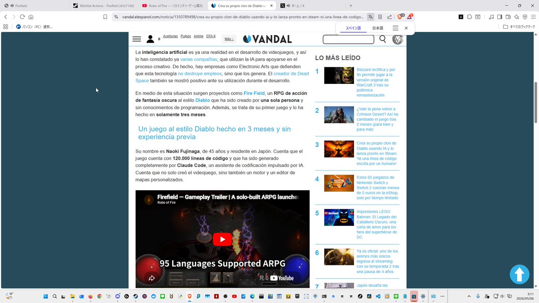Click the blue scroll-to-top arrow button
This screenshot has width=539, height=303.
coord(519,274)
